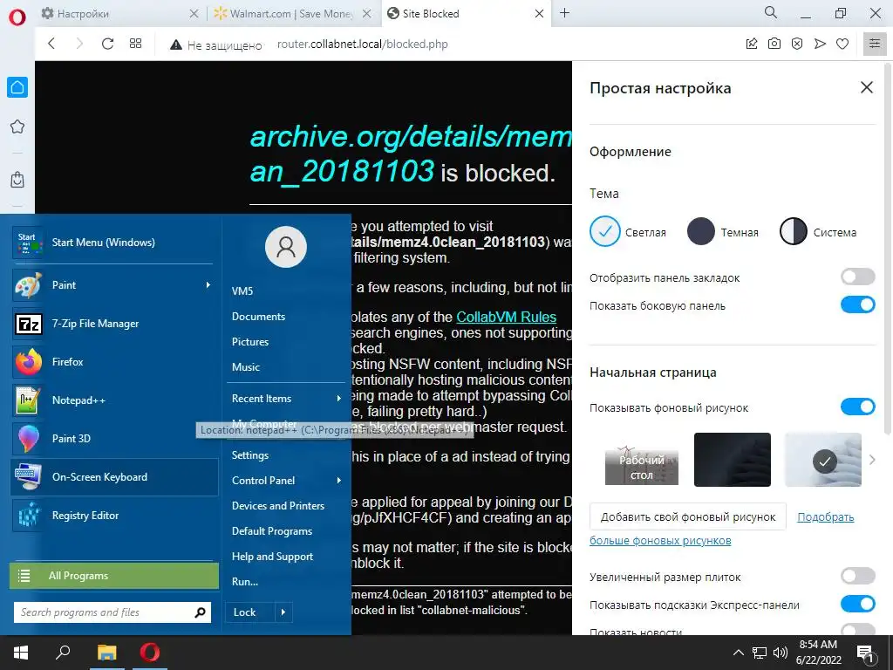Open the edit page icon in address bar
The height and width of the screenshot is (670, 893).
click(752, 44)
